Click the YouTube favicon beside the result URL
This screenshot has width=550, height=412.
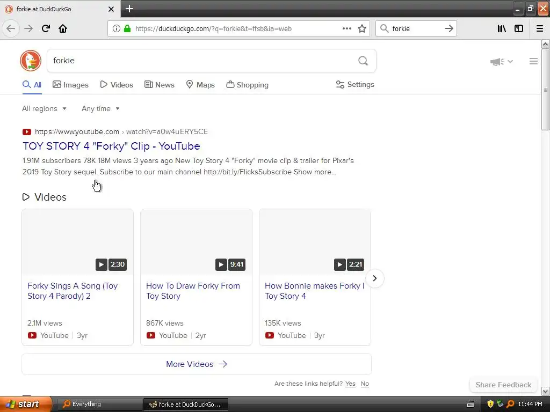(27, 132)
